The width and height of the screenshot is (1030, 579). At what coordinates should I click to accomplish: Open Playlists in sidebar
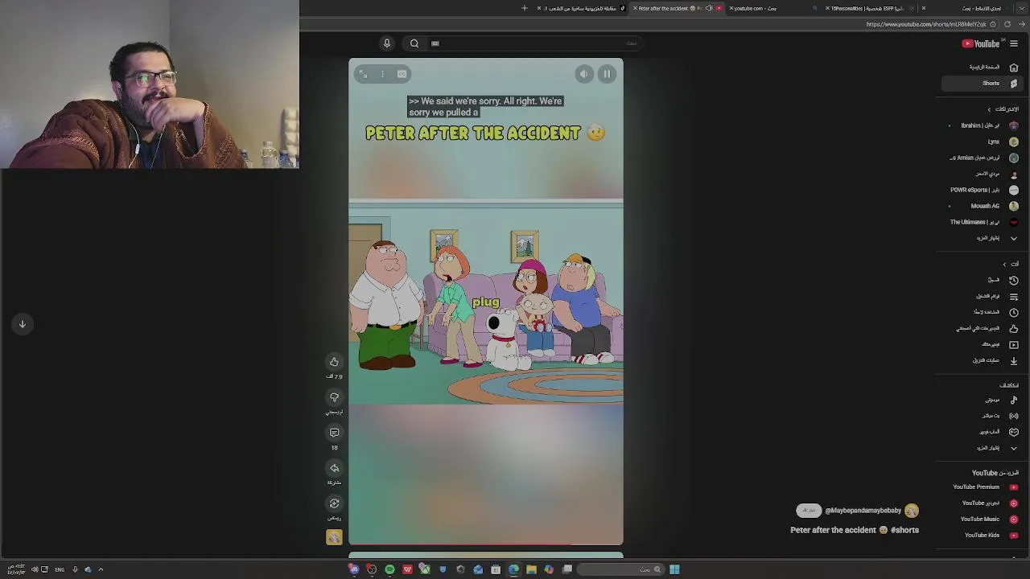(x=983, y=296)
